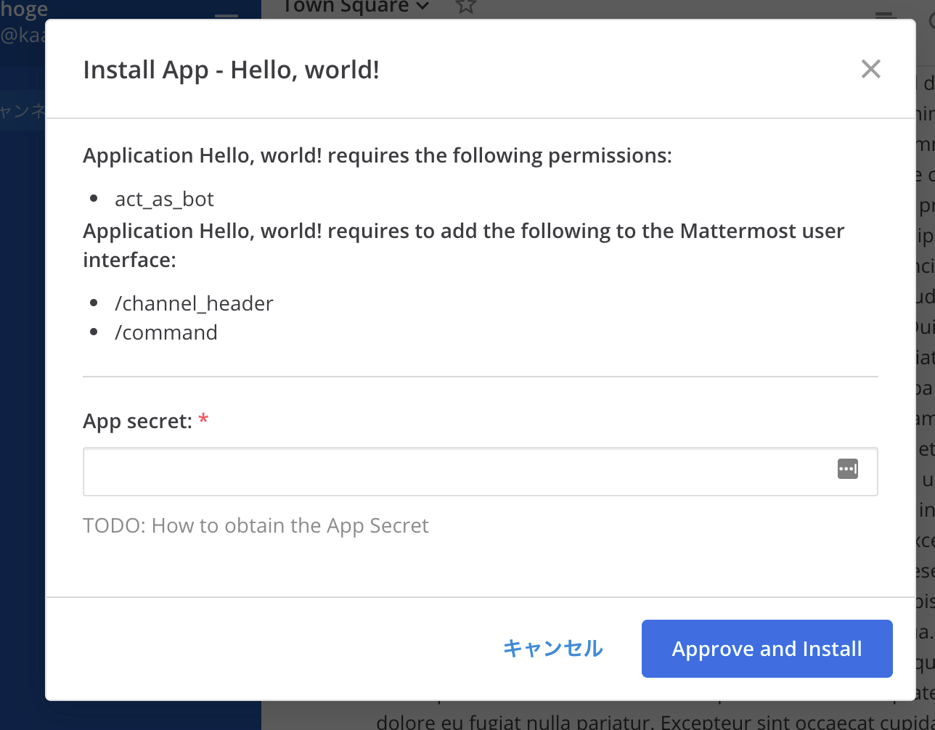
Task: Focus the App secret input field
Action: coord(480,472)
